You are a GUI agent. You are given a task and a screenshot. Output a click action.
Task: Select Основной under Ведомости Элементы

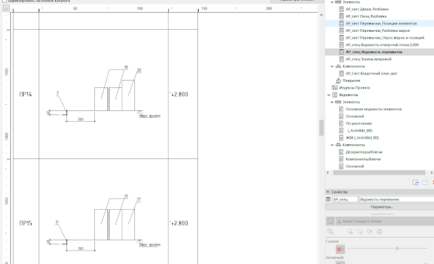(x=355, y=116)
